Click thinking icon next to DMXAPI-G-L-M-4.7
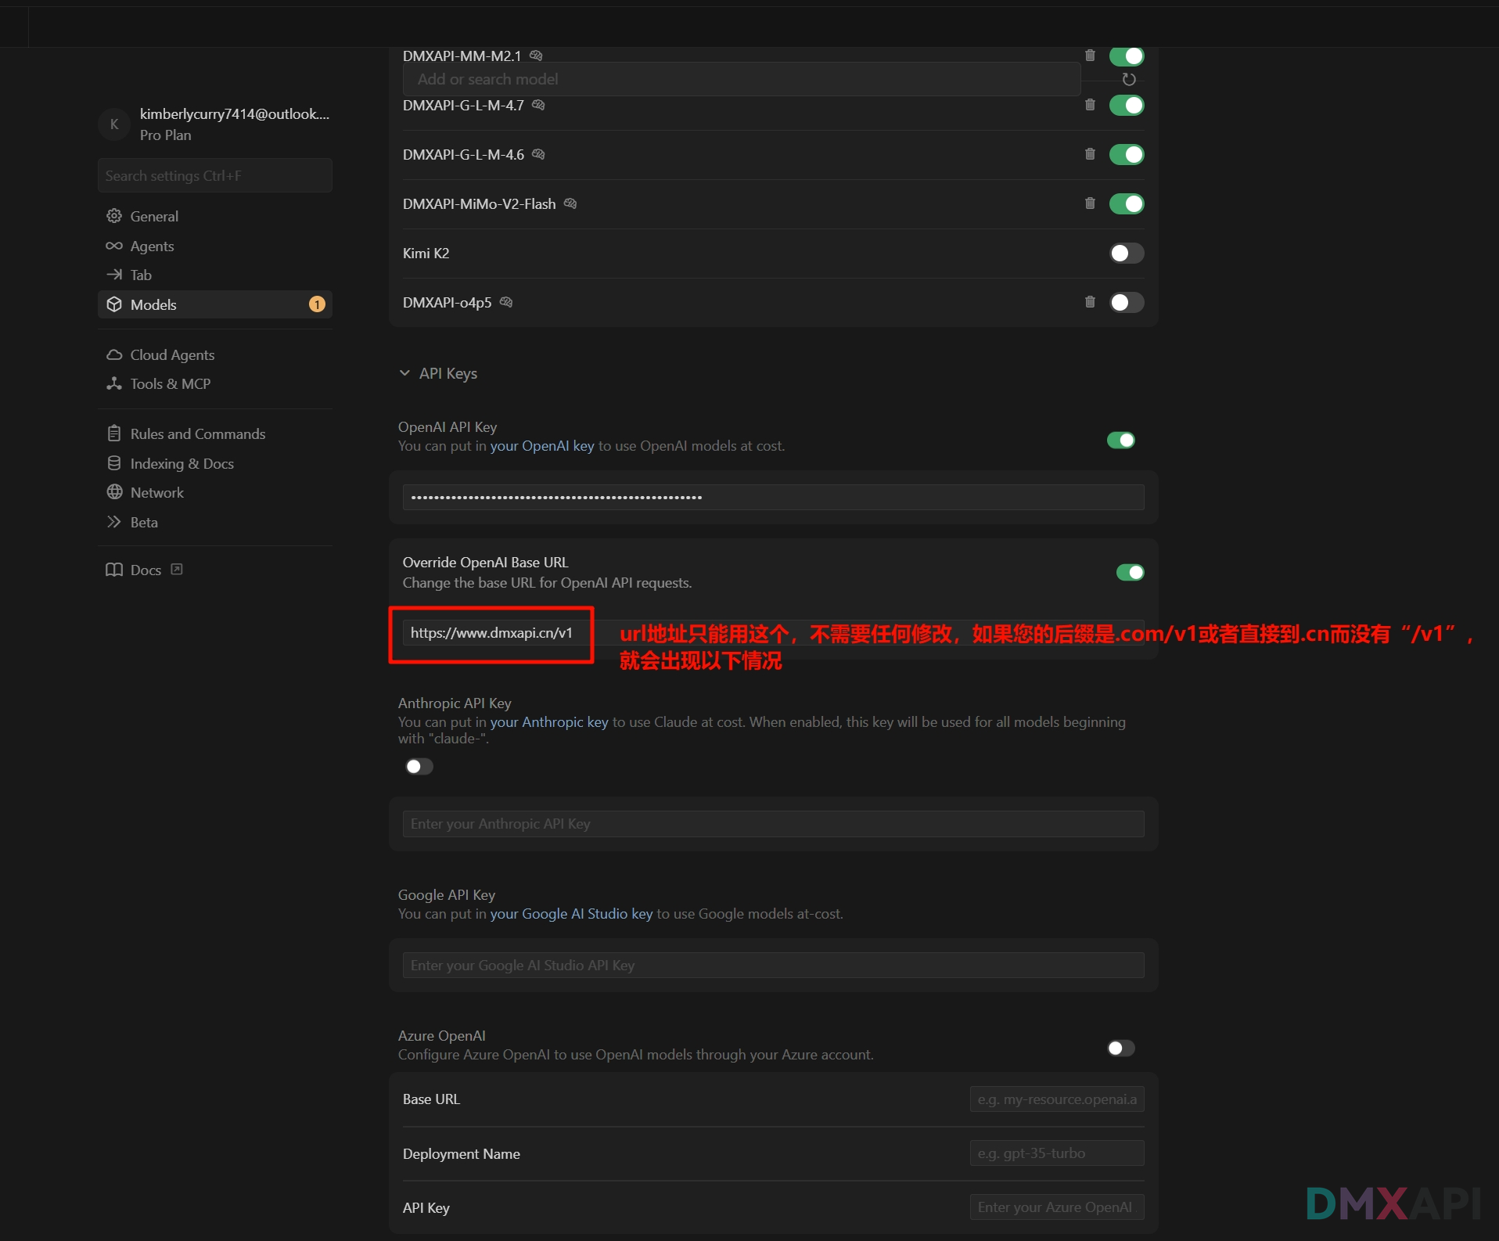The height and width of the screenshot is (1241, 1499). pyautogui.click(x=538, y=105)
